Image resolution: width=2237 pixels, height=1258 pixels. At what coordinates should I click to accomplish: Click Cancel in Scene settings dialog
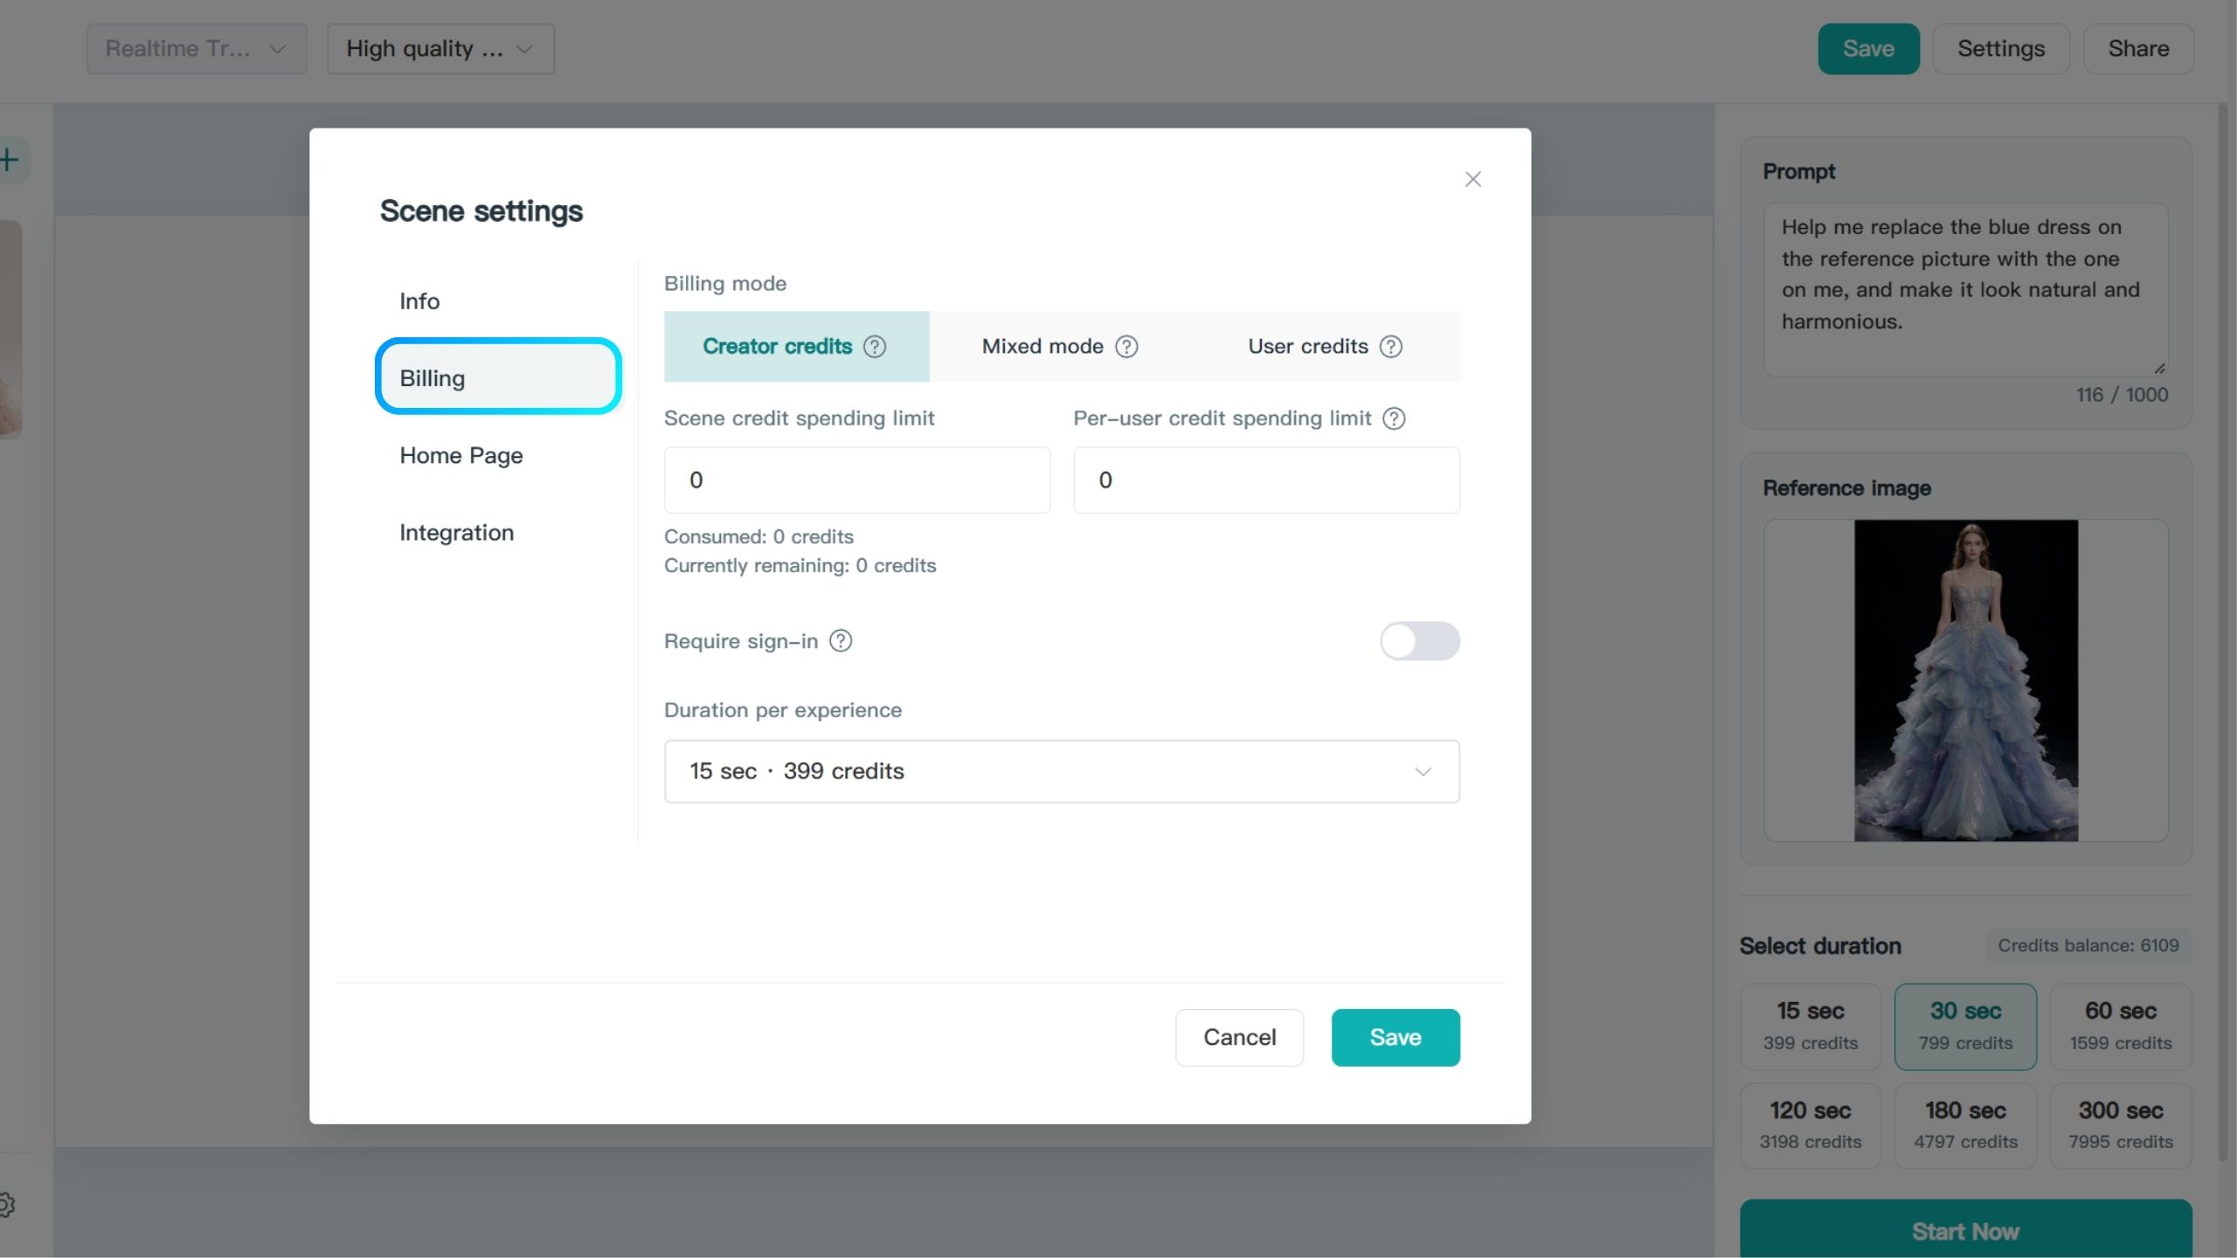1239,1038
